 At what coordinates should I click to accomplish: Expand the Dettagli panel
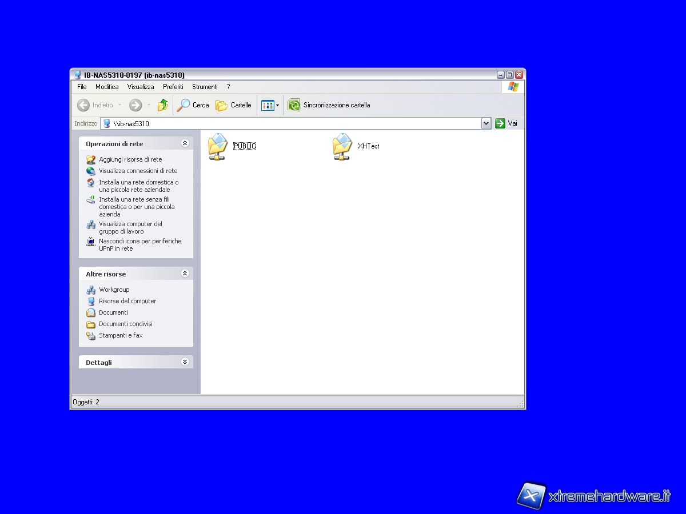pyautogui.click(x=185, y=362)
